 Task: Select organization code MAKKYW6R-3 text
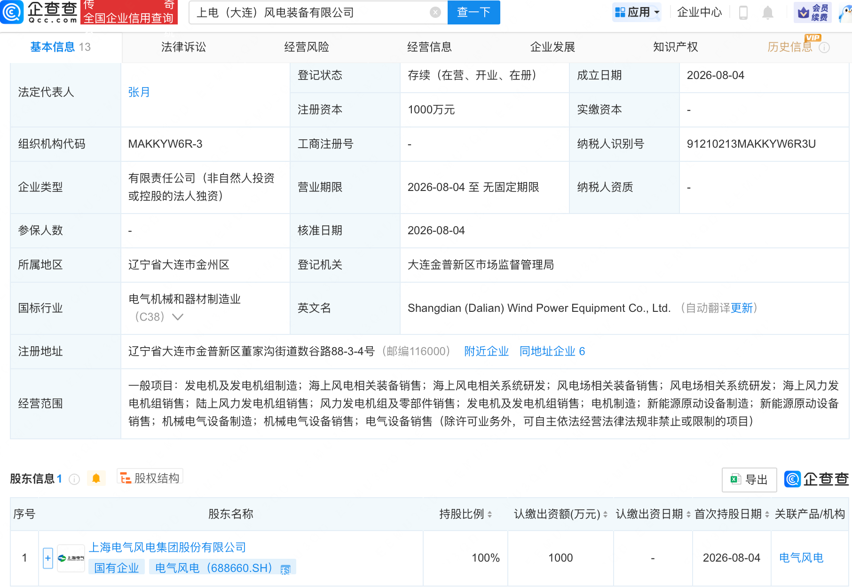pyautogui.click(x=166, y=144)
